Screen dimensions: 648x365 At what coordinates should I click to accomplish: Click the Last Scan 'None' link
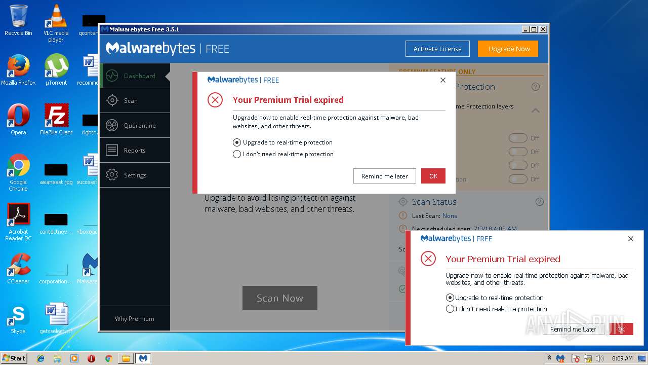[x=450, y=216]
